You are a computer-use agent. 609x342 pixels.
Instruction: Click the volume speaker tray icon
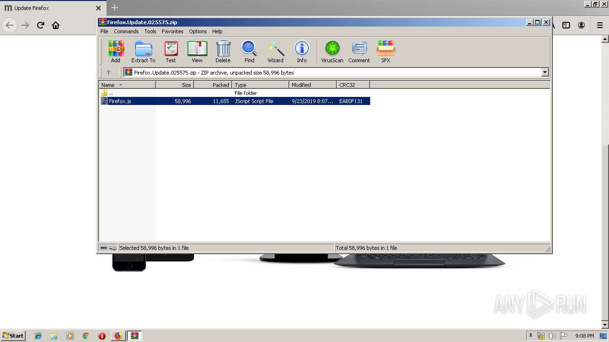pos(552,336)
